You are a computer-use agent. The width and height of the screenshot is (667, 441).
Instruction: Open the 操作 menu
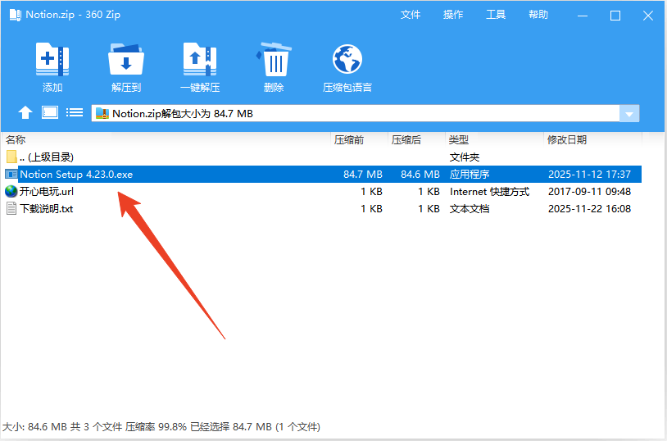[452, 15]
